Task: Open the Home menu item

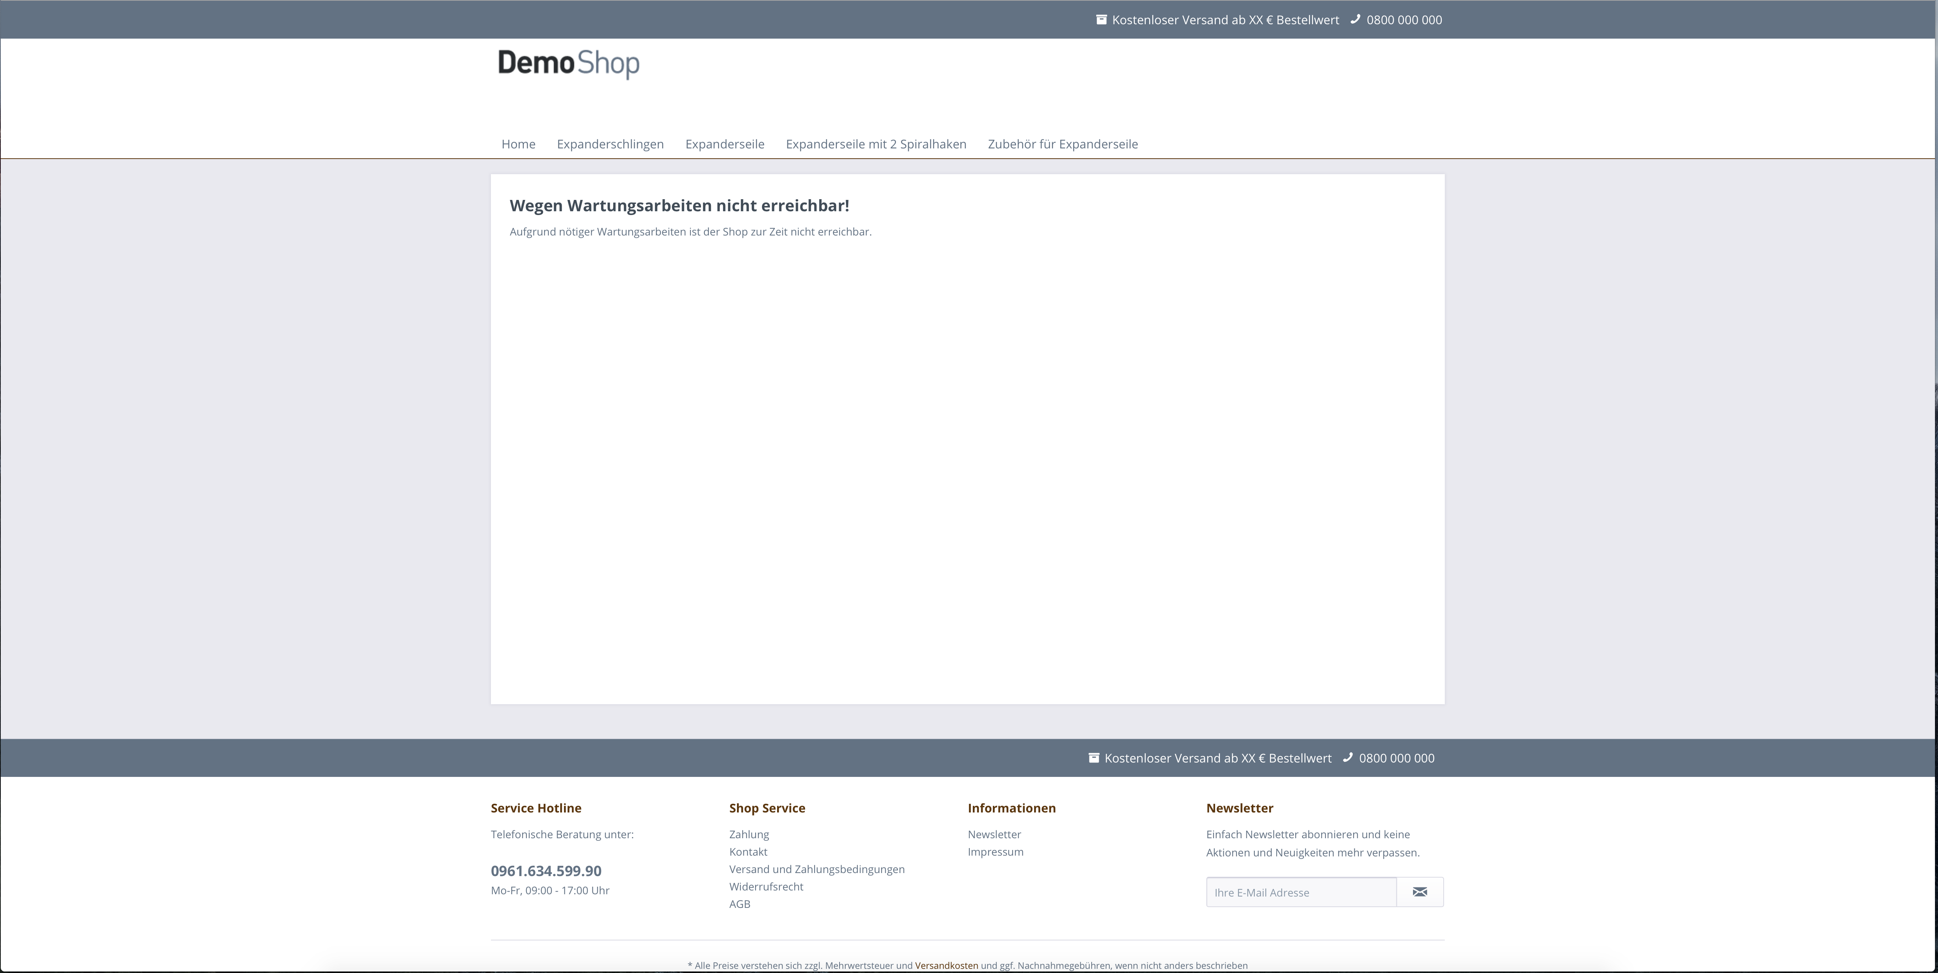Action: point(518,144)
